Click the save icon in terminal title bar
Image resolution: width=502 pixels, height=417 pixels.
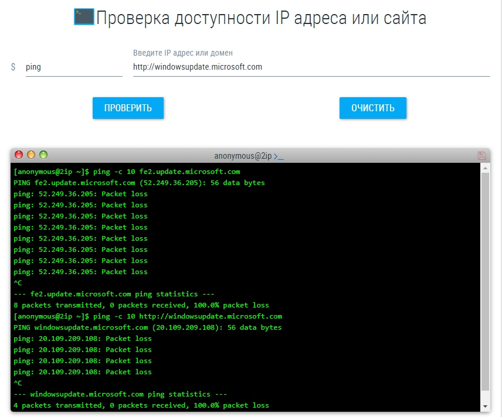[481, 156]
